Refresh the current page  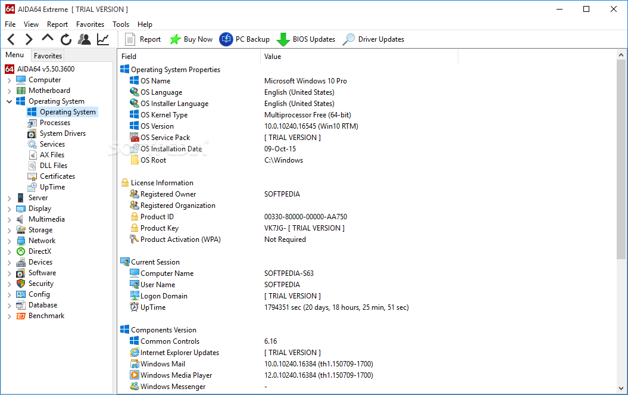pos(66,39)
